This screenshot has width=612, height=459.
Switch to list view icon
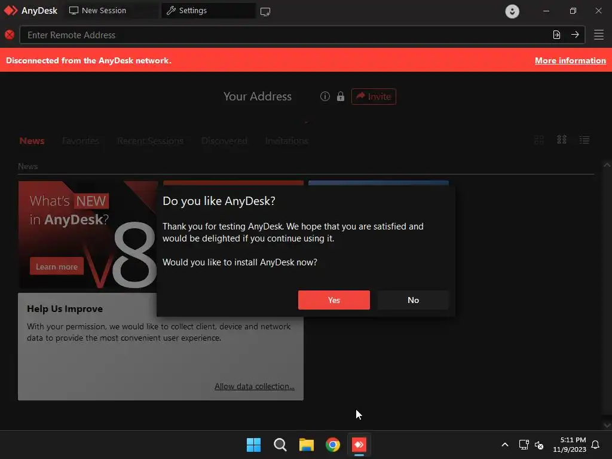tap(585, 140)
